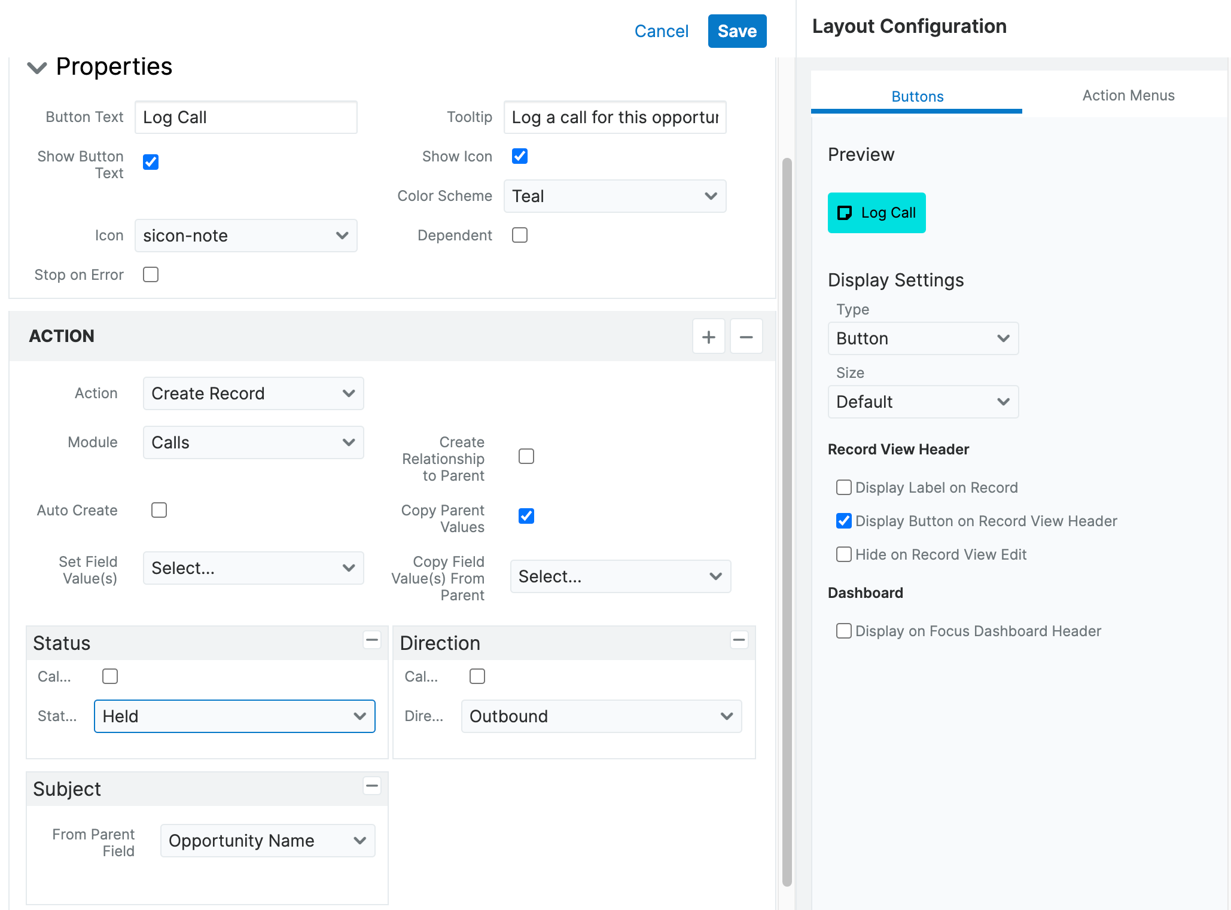The width and height of the screenshot is (1231, 910).
Task: Check Hide on Record View Edit
Action: [843, 554]
